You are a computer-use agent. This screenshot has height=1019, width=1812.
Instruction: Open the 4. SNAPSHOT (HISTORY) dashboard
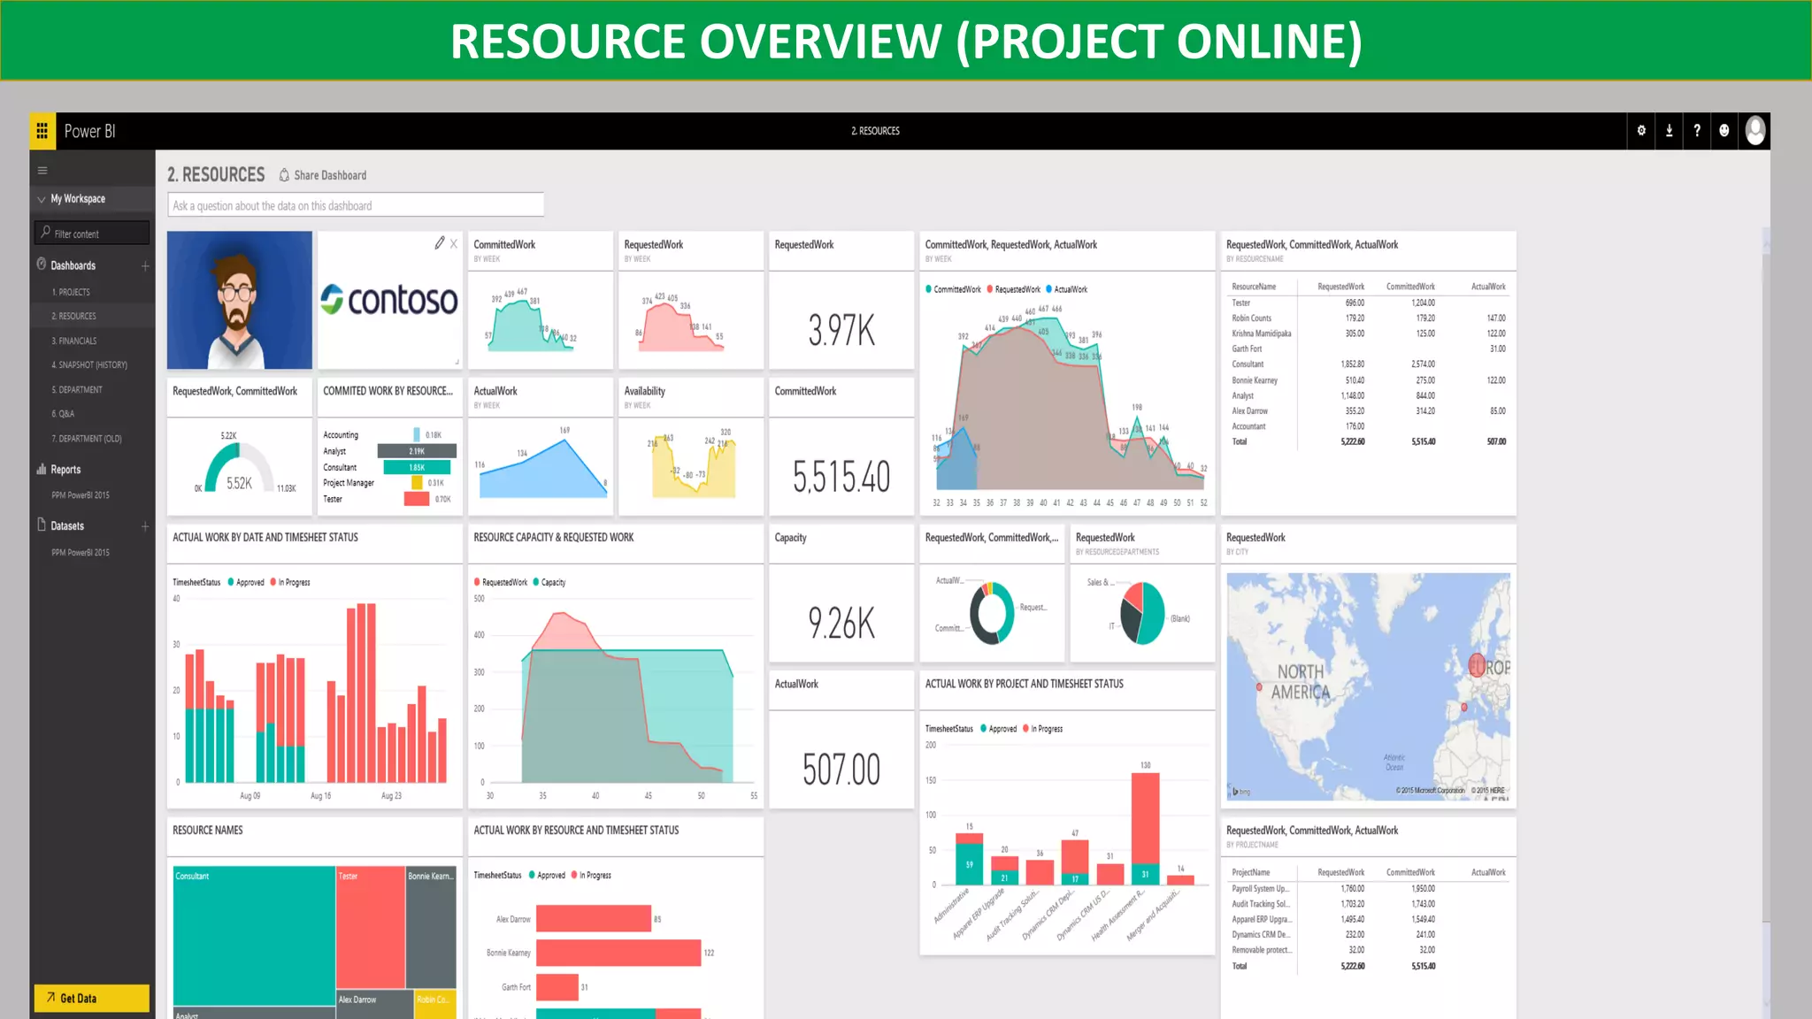pyautogui.click(x=89, y=364)
